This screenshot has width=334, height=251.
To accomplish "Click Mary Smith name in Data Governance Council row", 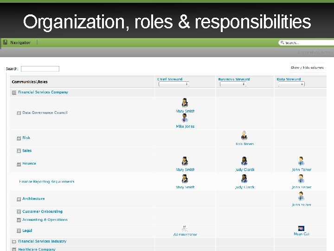I will pyautogui.click(x=185, y=111).
